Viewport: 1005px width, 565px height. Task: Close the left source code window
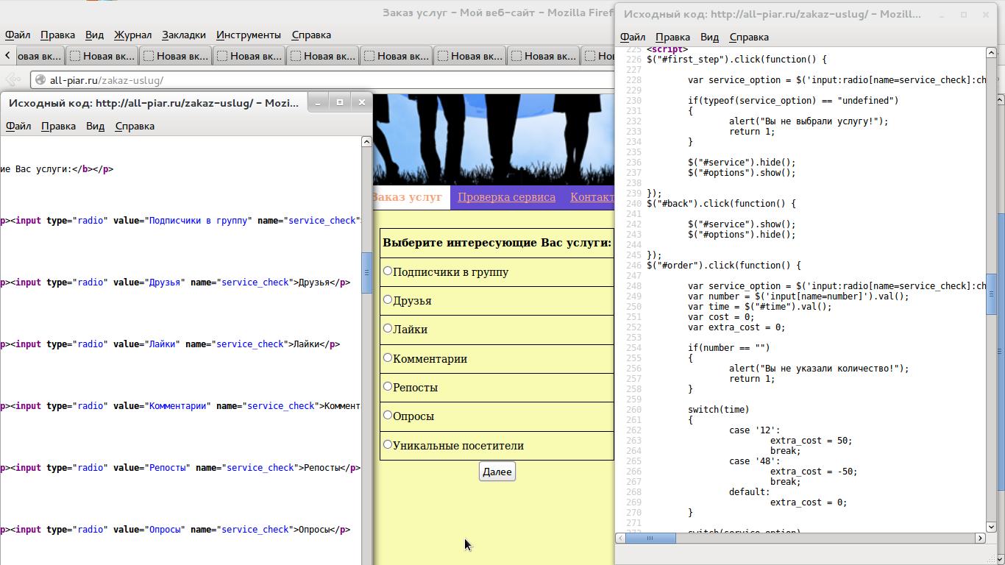click(362, 102)
